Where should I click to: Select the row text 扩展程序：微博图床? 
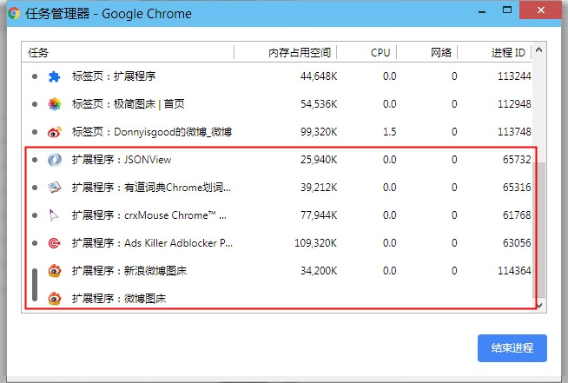pos(118,299)
